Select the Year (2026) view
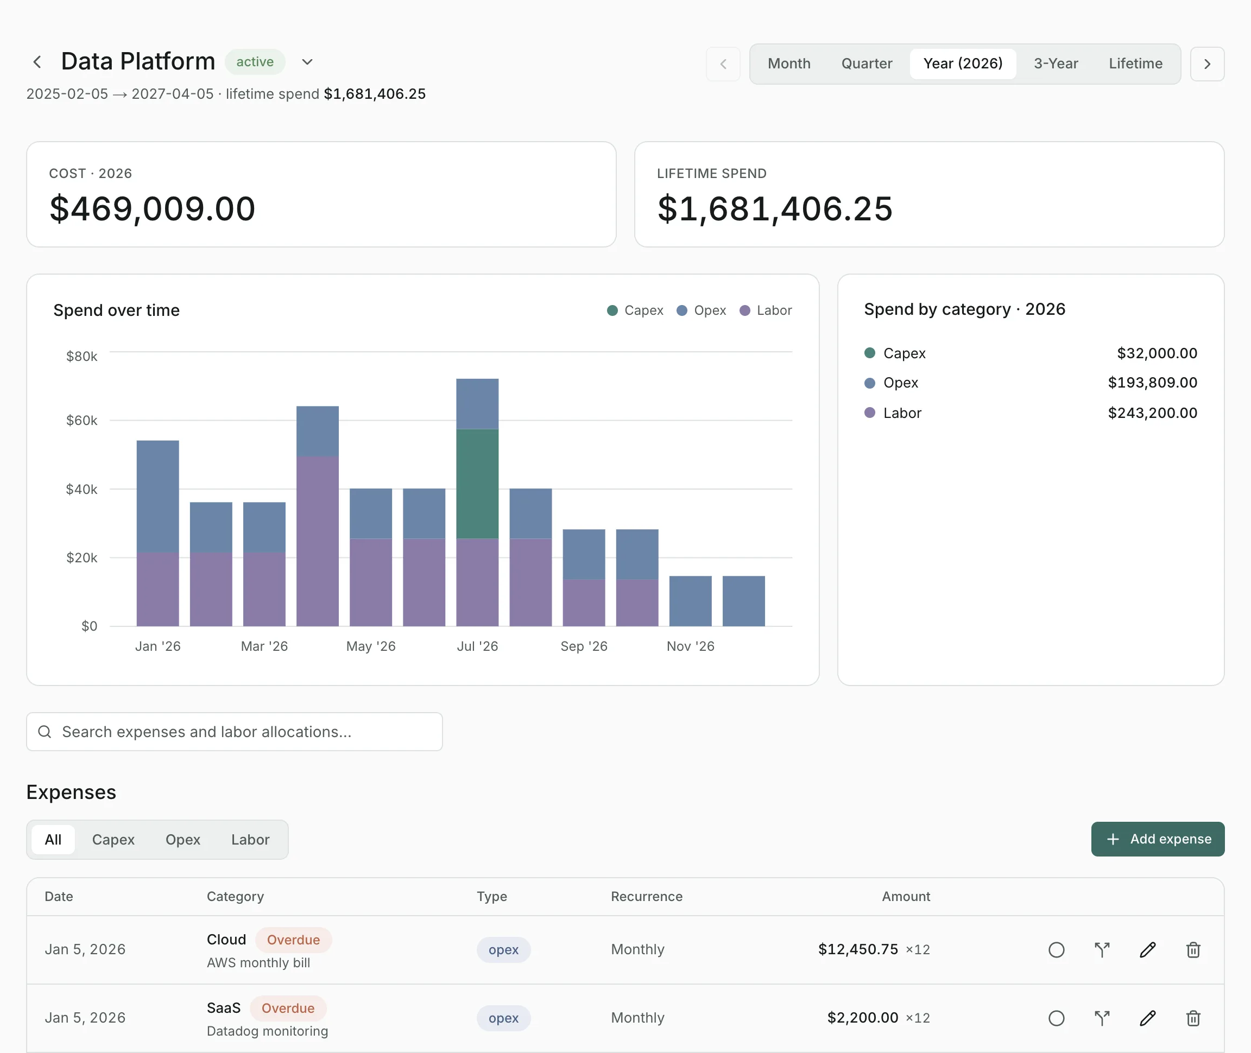1251x1053 pixels. [963, 64]
